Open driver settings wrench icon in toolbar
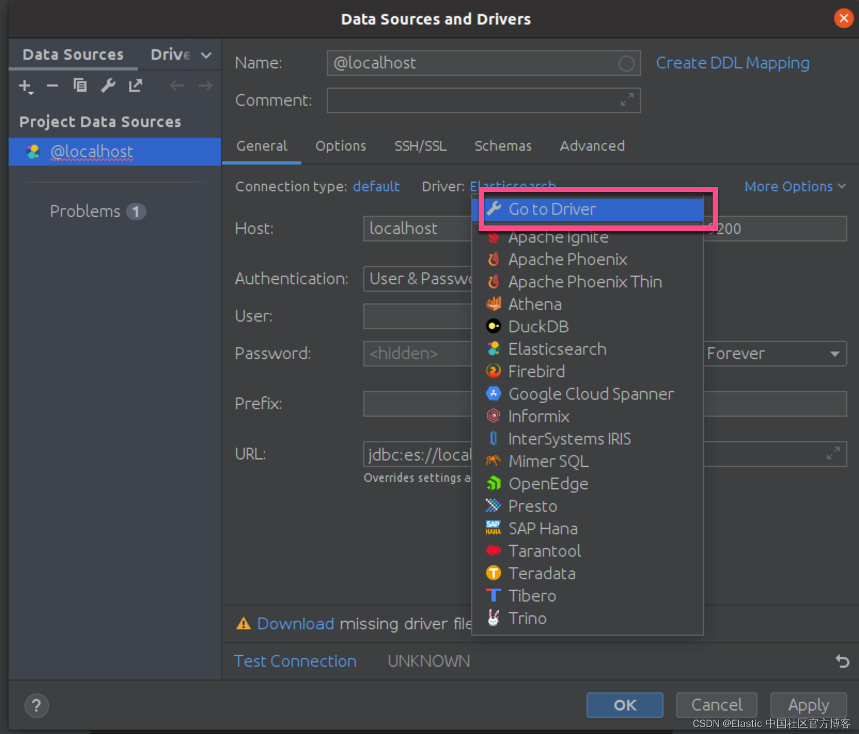Screen dimensions: 859x734 [x=108, y=85]
